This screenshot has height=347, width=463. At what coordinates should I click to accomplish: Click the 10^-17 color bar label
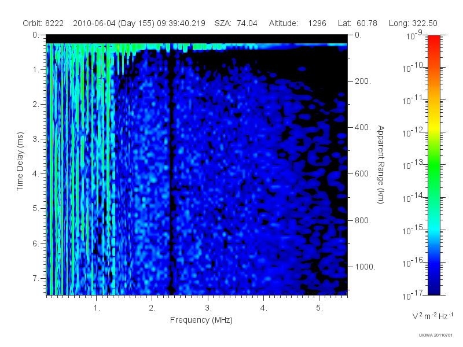(413, 295)
